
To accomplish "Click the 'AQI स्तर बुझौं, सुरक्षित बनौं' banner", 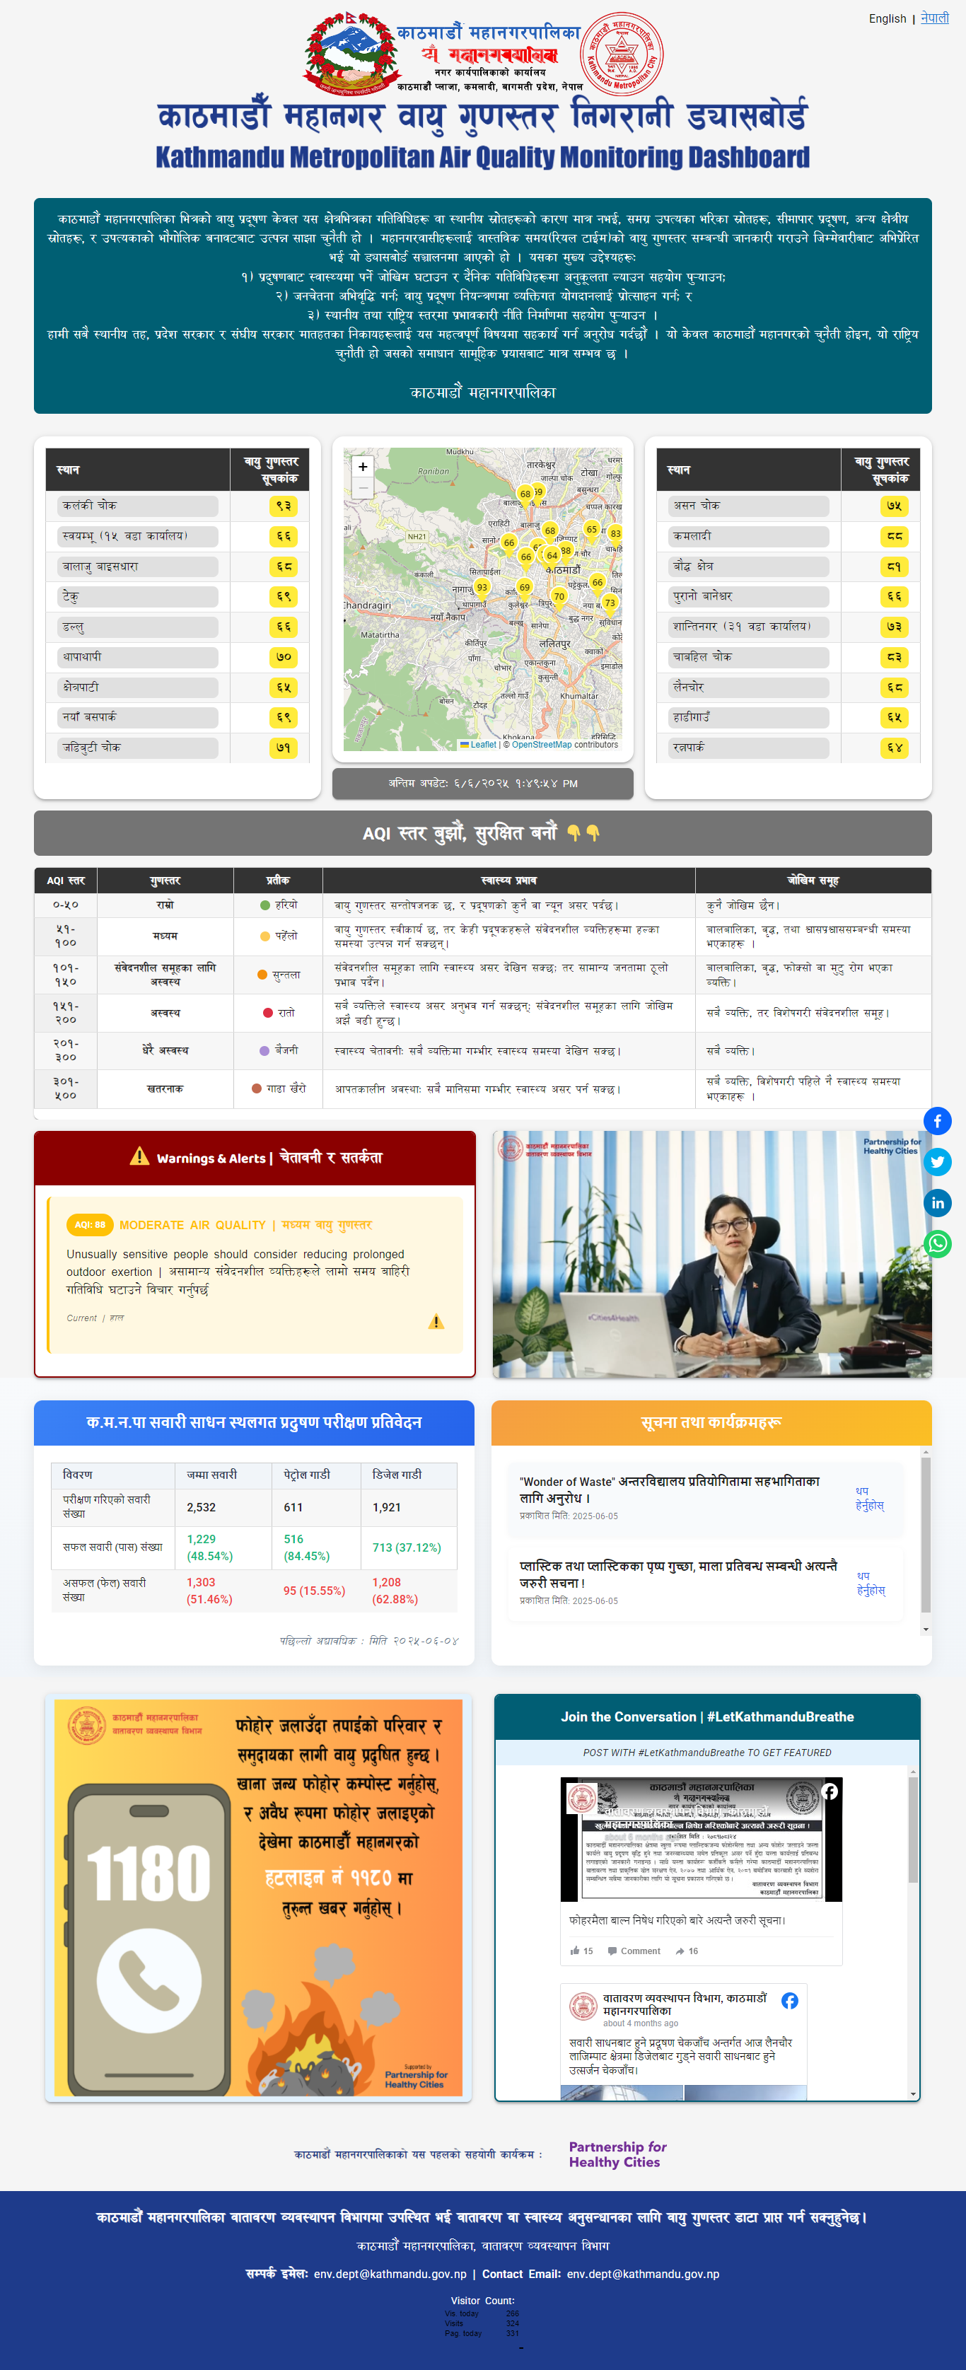I will 482,832.
